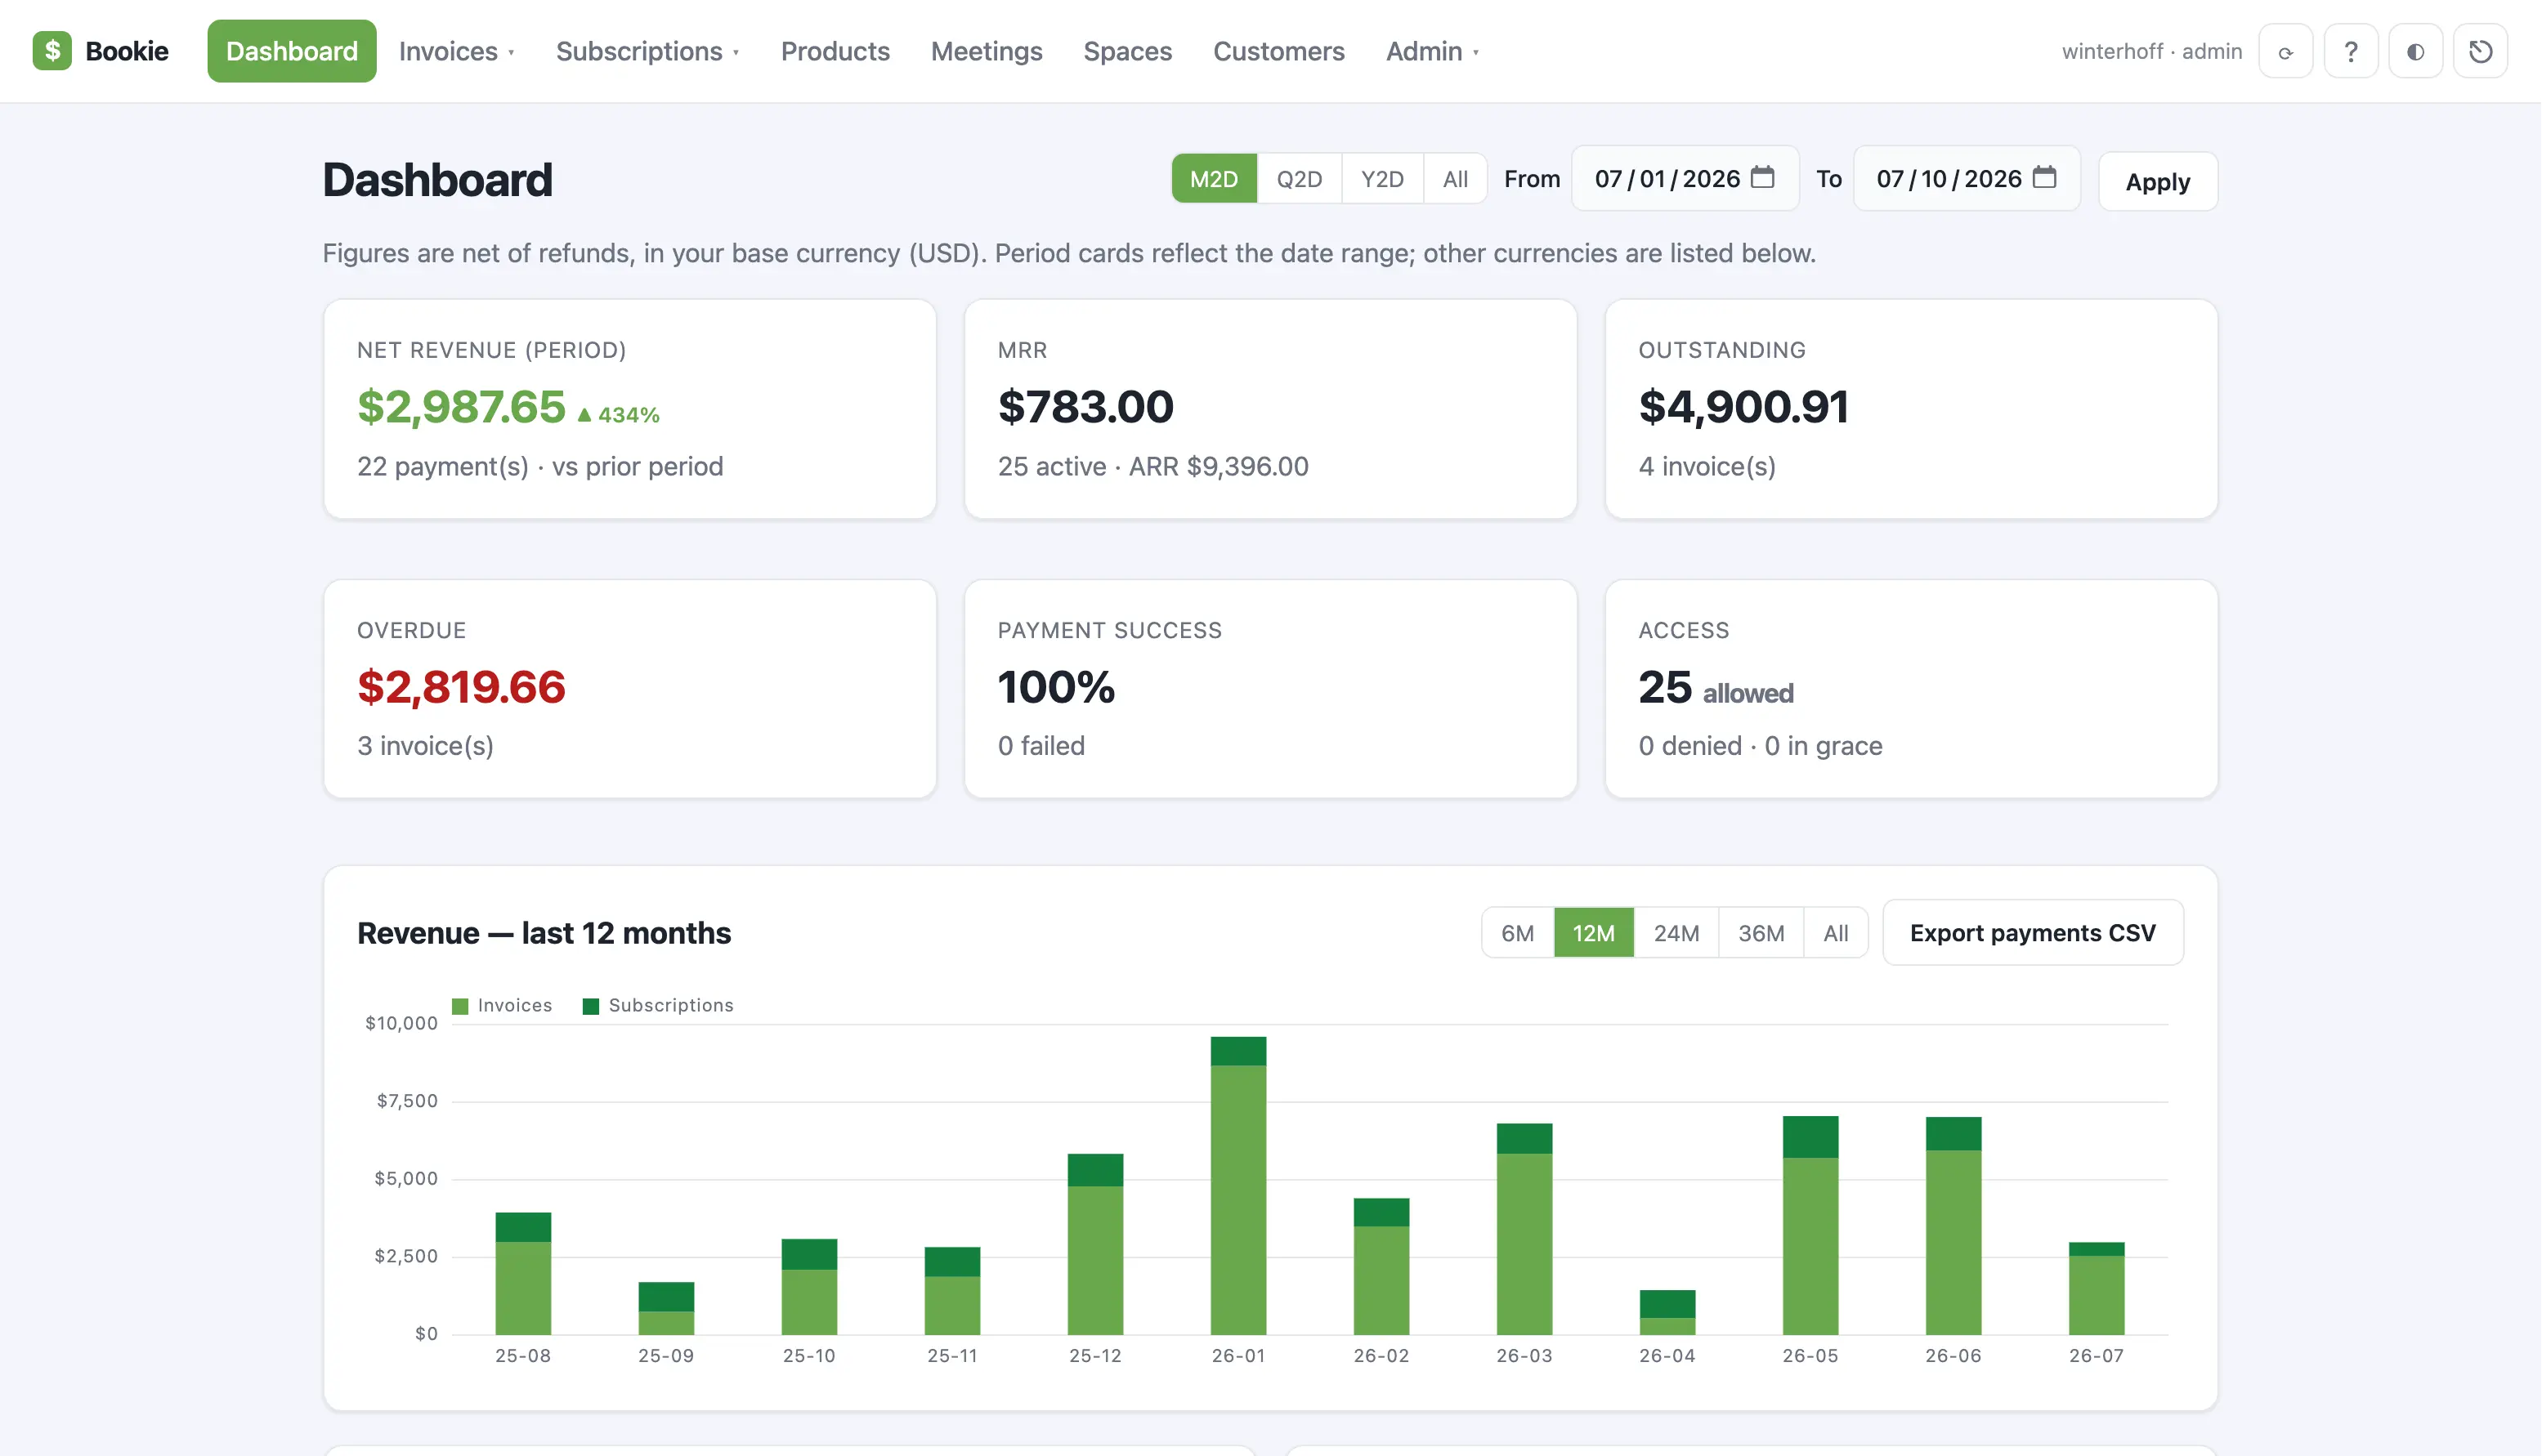Click the 'Revenue — last 12 months' heading
Image resolution: width=2542 pixels, height=1456 pixels.
[544, 933]
